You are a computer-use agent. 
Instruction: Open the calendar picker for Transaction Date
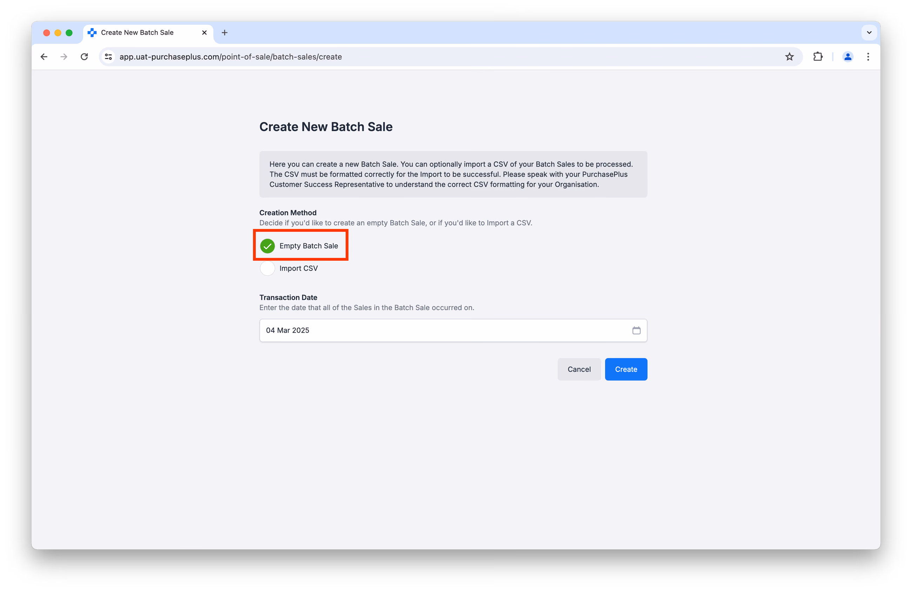636,330
